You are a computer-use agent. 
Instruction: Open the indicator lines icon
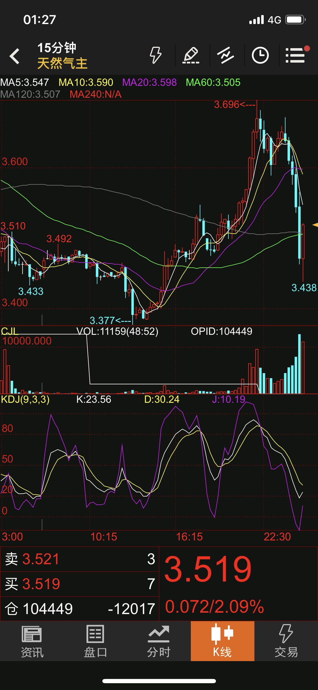click(225, 55)
